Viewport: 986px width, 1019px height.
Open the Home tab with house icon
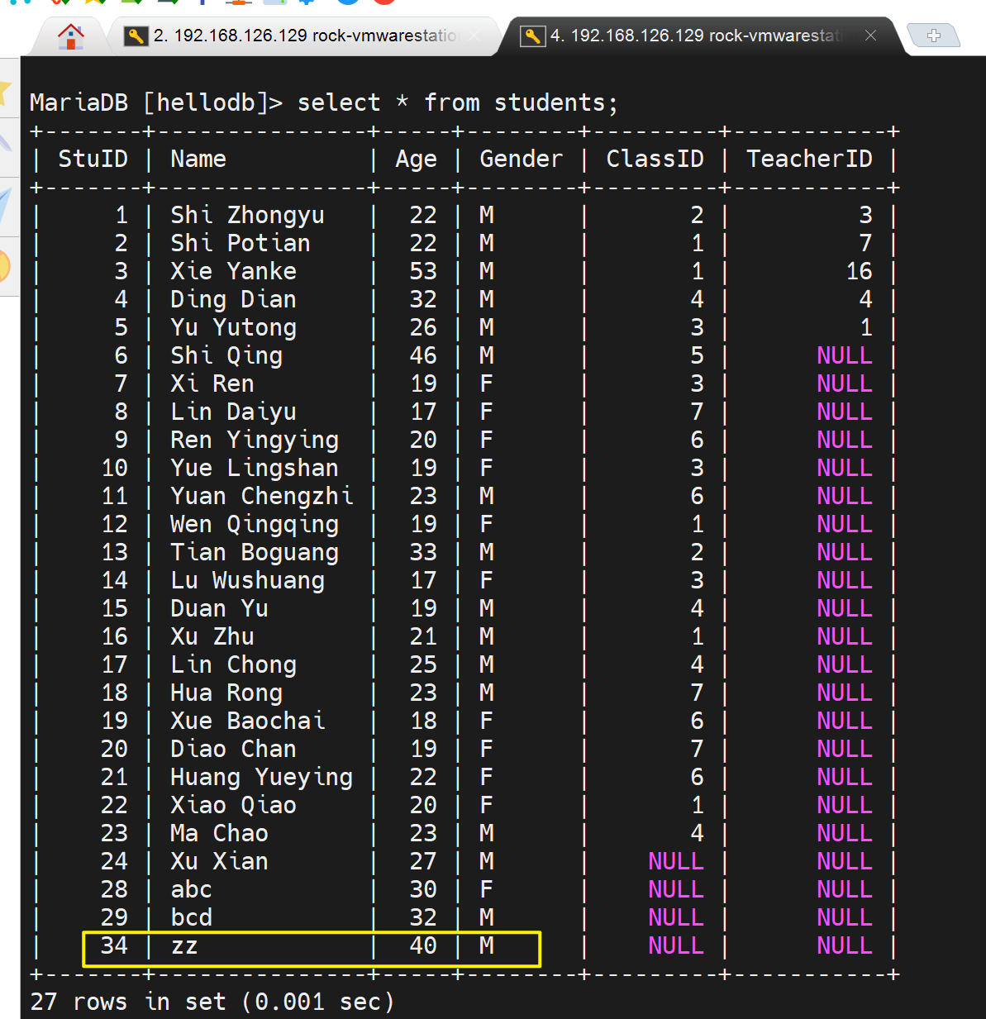click(x=71, y=36)
